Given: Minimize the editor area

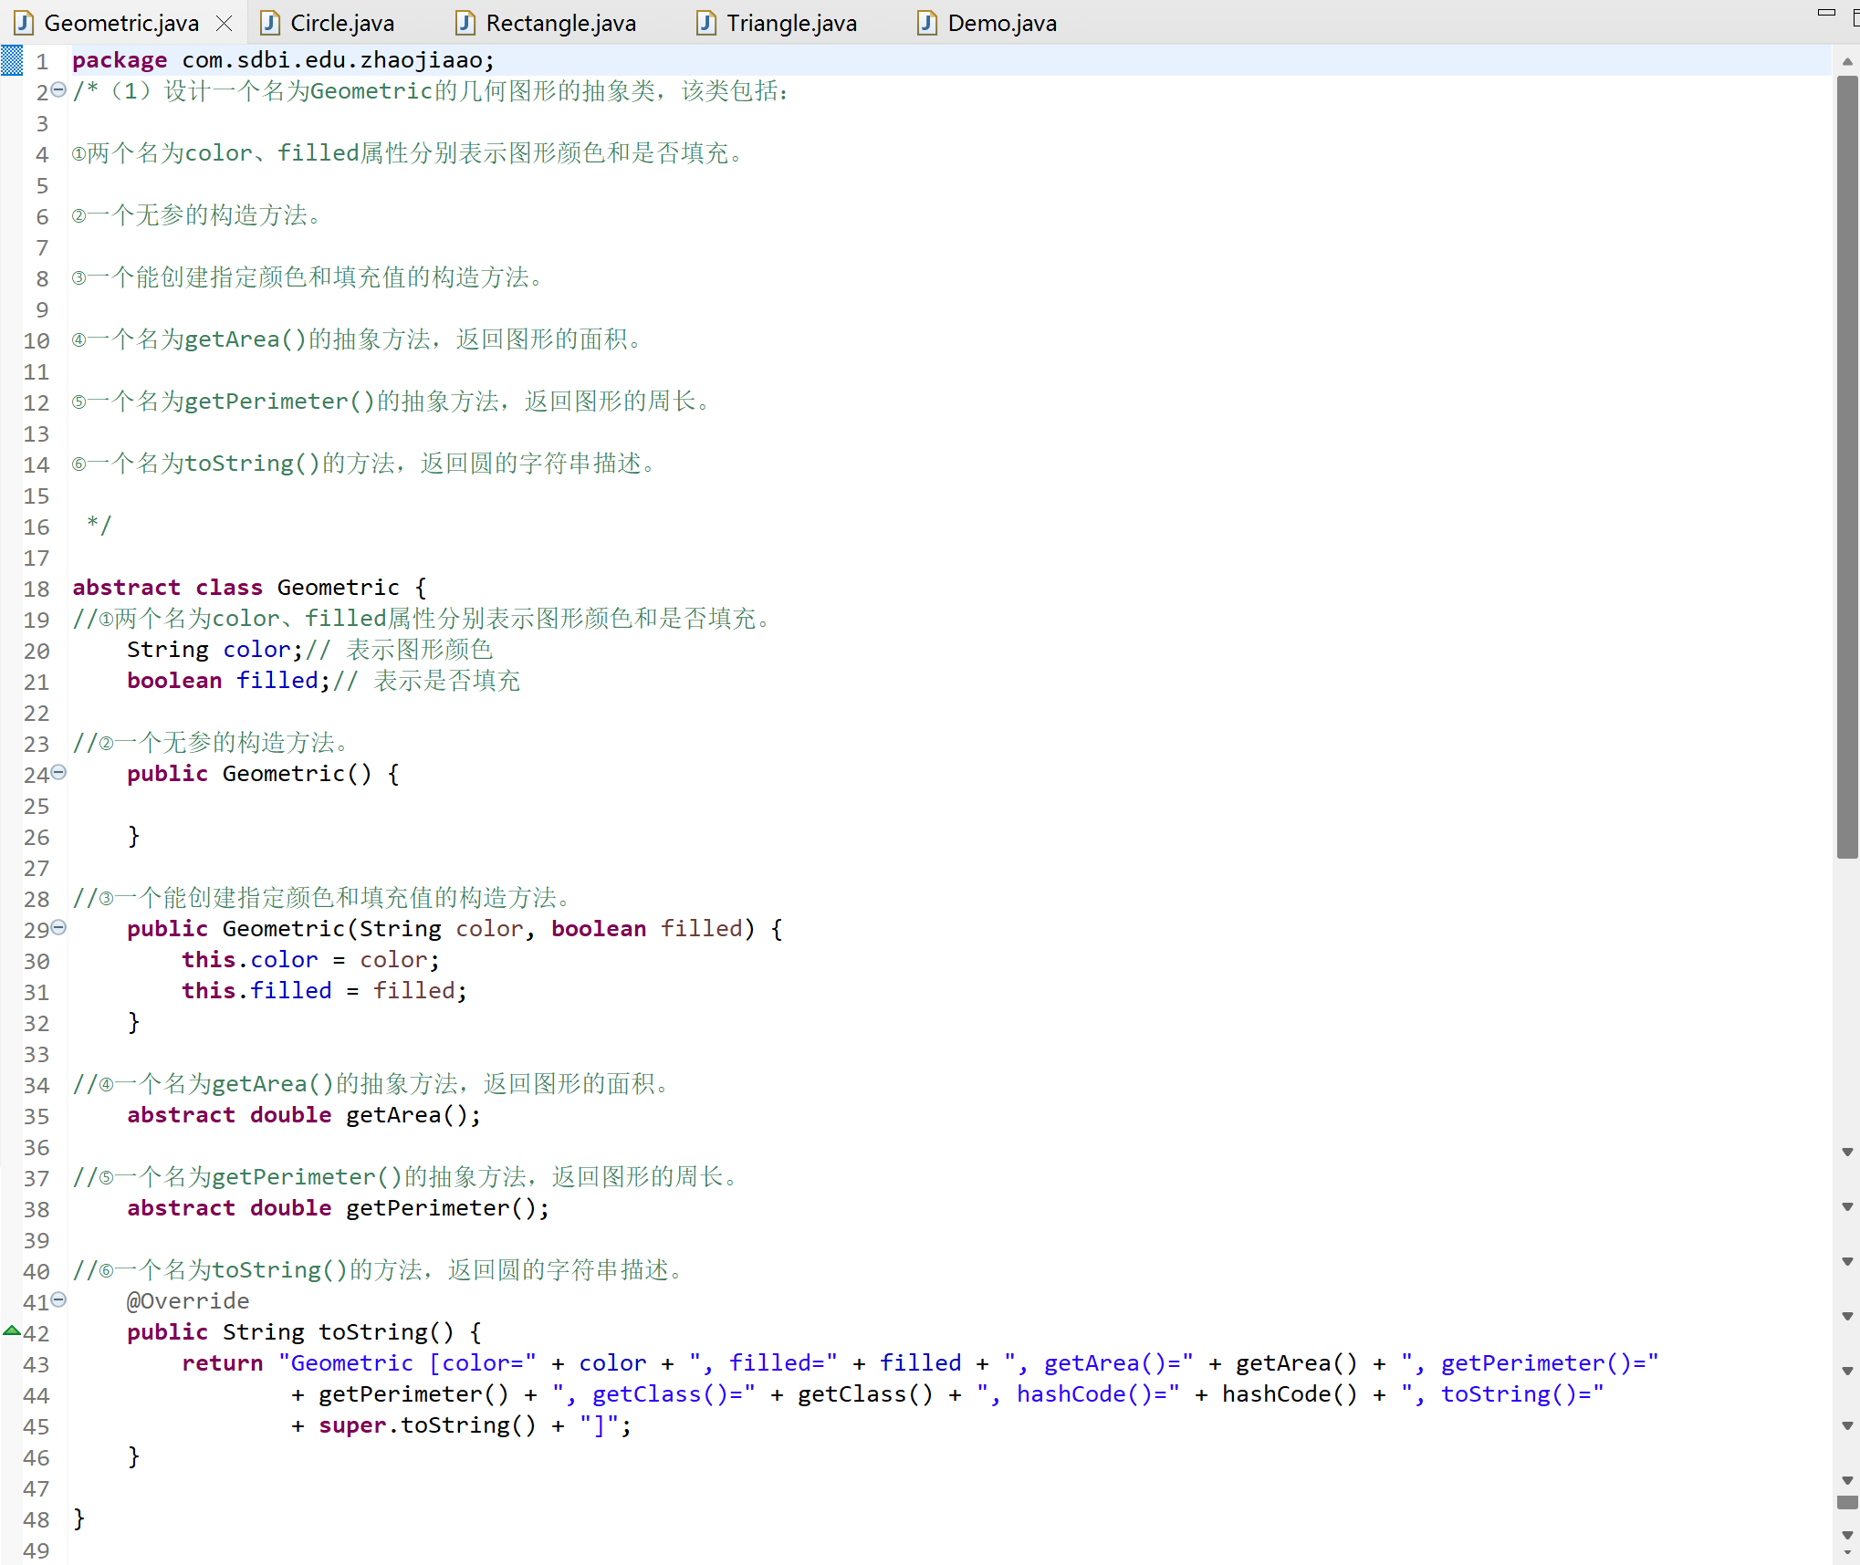Looking at the screenshot, I should click(x=1826, y=13).
